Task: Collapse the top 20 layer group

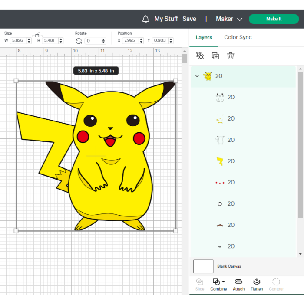Action: [197, 76]
